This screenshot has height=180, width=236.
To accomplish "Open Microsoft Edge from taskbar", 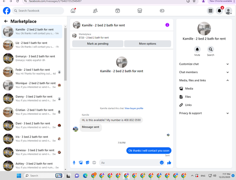I will 85,176.
